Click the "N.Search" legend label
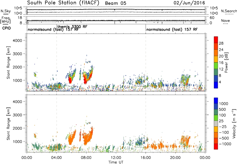The image size is (237, 164). point(229,11)
